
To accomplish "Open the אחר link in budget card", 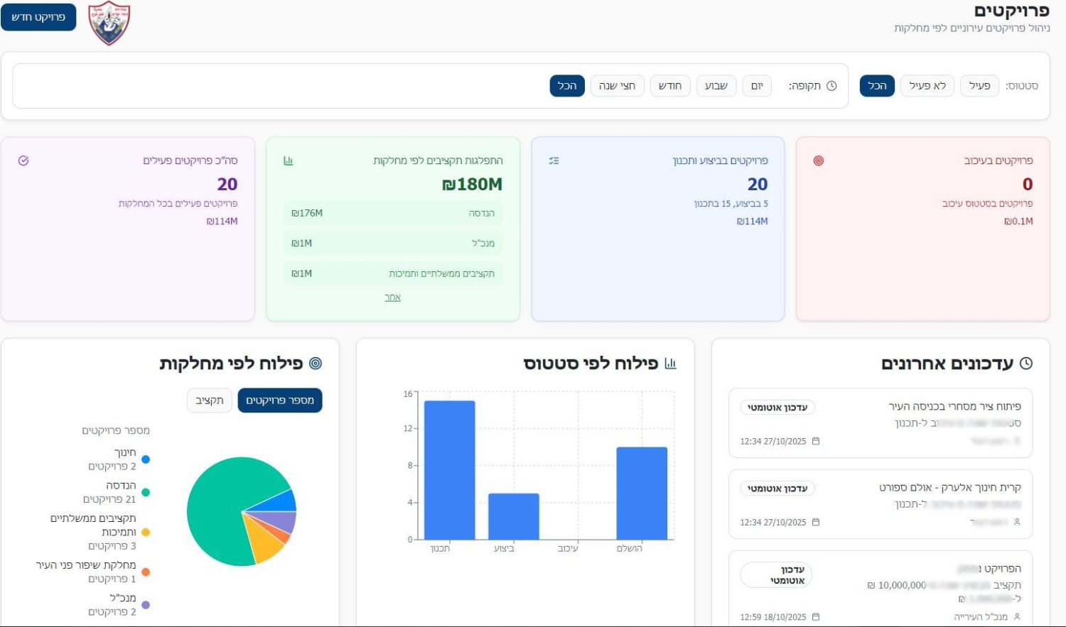I will (x=392, y=298).
